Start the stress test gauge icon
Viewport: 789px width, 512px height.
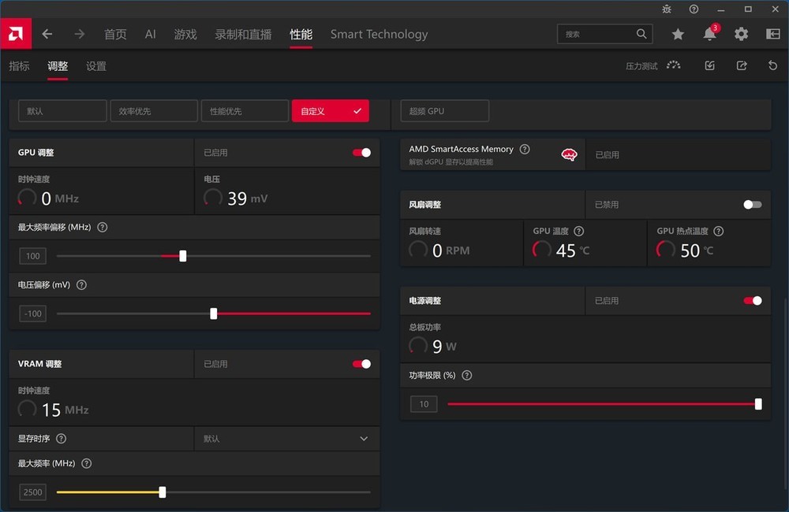[x=673, y=65]
